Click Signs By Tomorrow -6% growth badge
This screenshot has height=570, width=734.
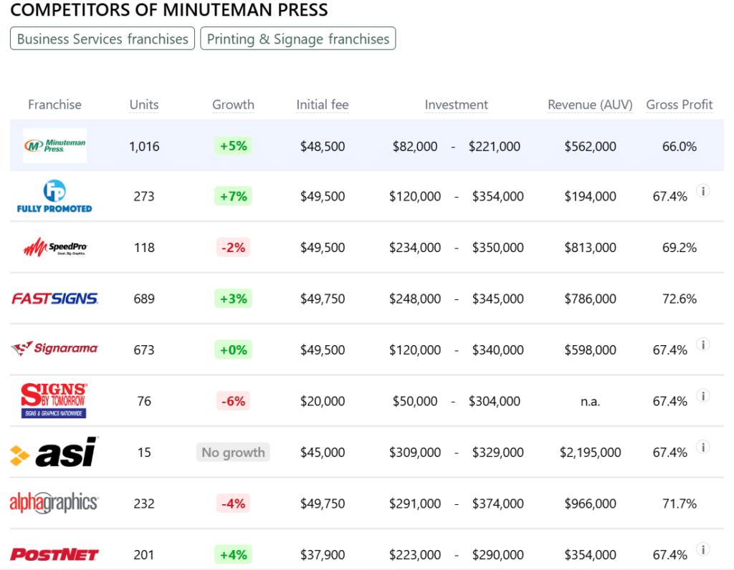click(233, 401)
